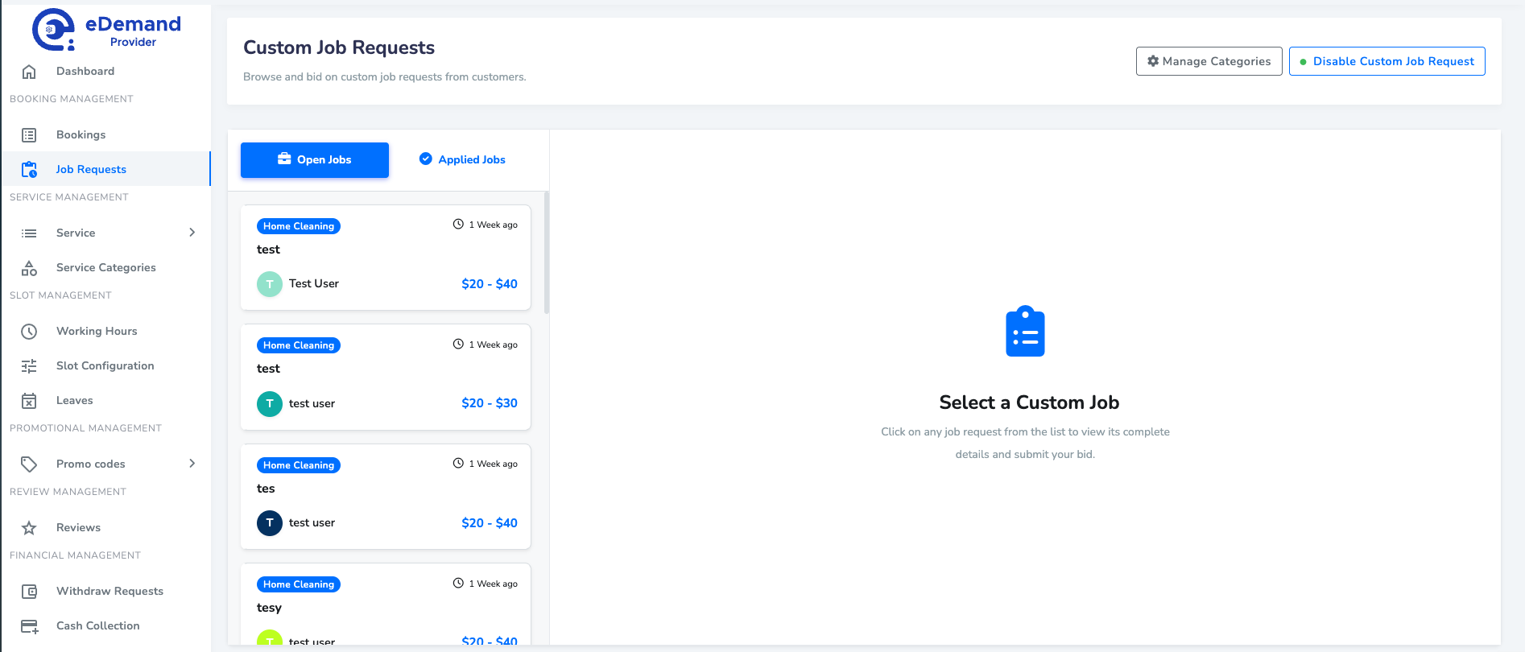Screen dimensions: 1525x652
Task: Click Home Cleaning badge on first card
Action: pos(299,226)
